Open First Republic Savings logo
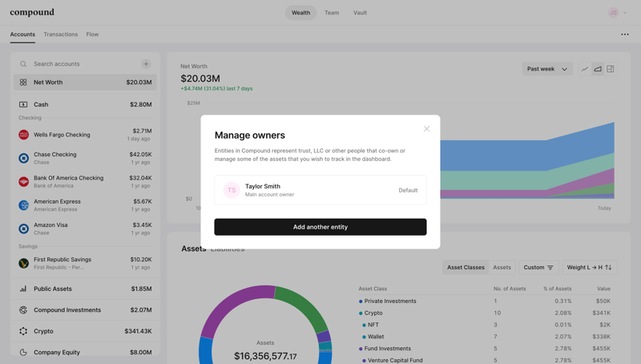 pyautogui.click(x=24, y=263)
